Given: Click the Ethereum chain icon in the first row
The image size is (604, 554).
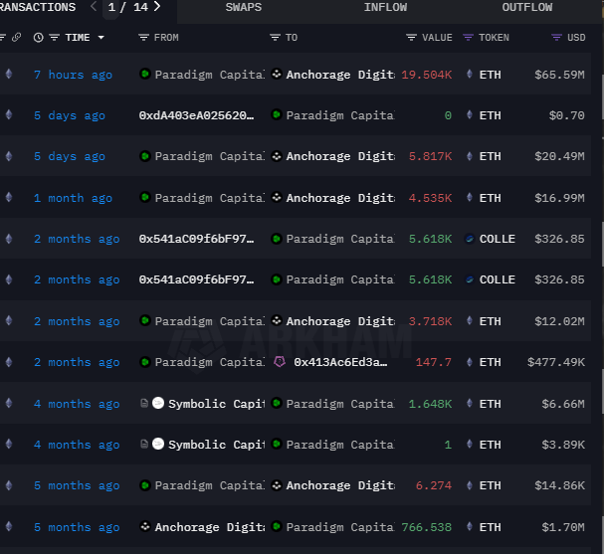Looking at the screenshot, I should point(10,75).
